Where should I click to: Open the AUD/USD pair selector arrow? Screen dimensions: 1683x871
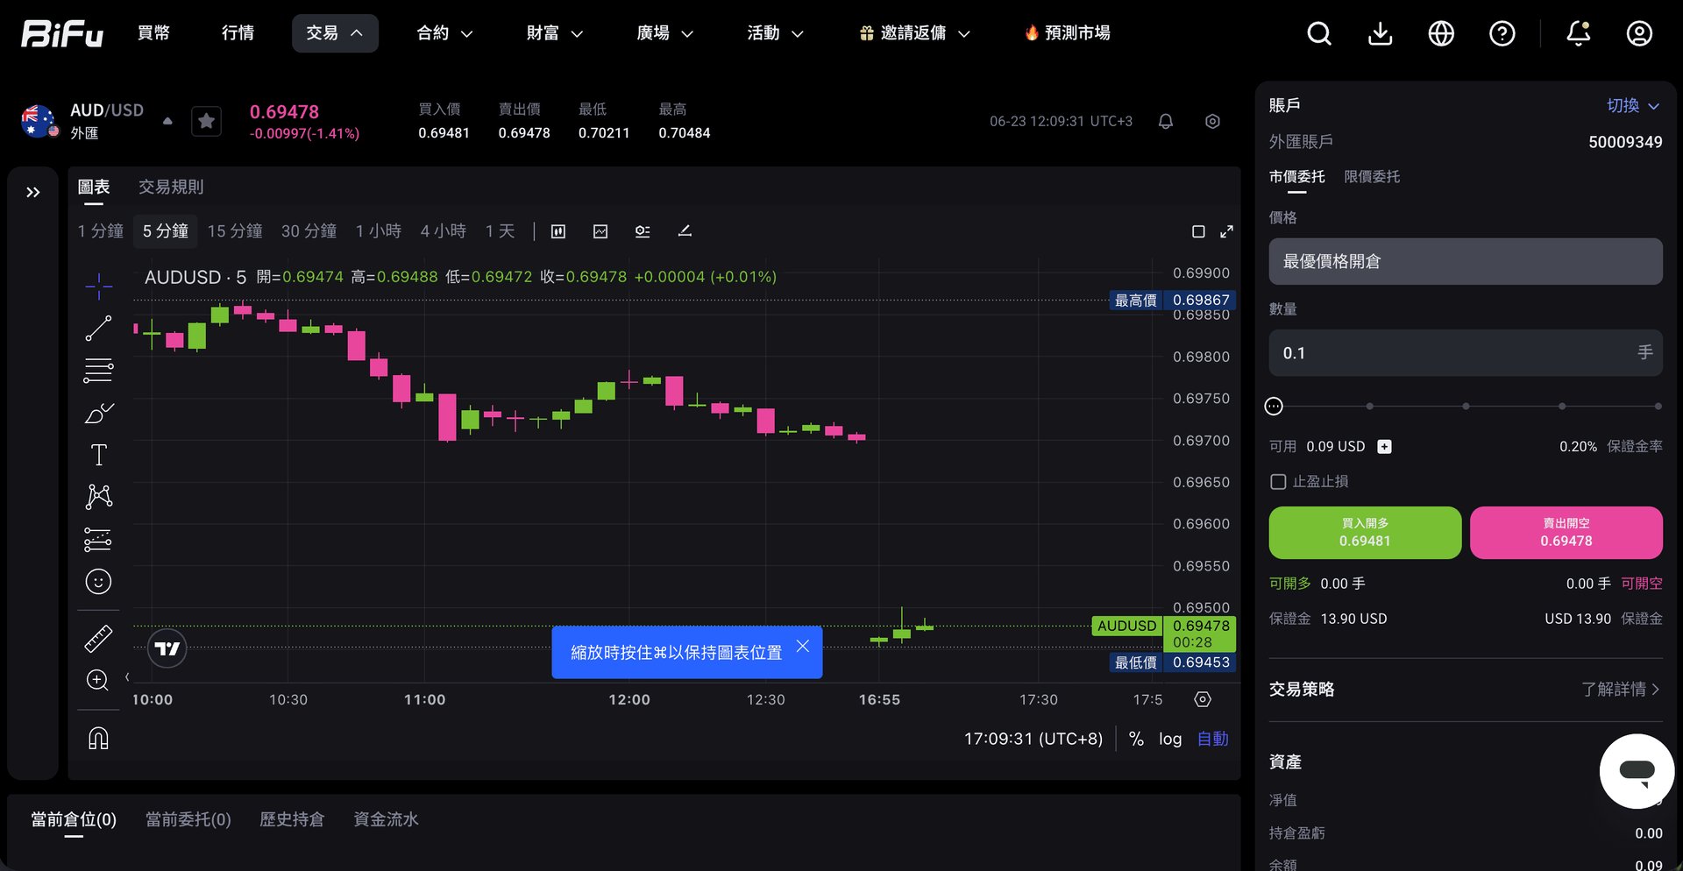coord(167,122)
